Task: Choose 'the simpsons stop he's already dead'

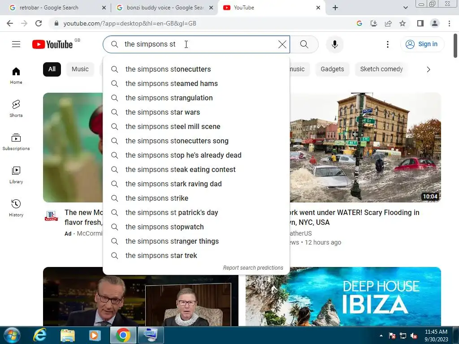Action: point(196,155)
